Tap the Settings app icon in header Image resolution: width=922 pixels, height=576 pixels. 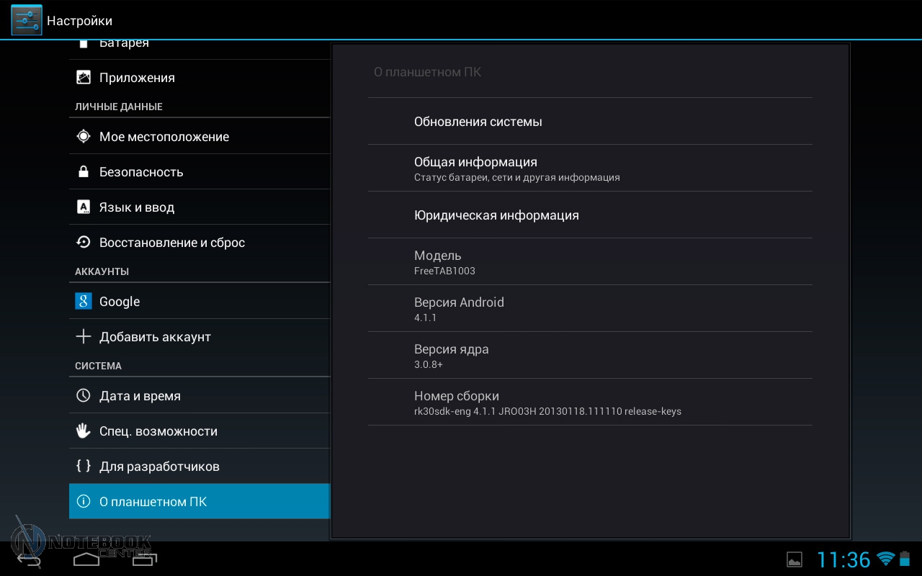[27, 20]
